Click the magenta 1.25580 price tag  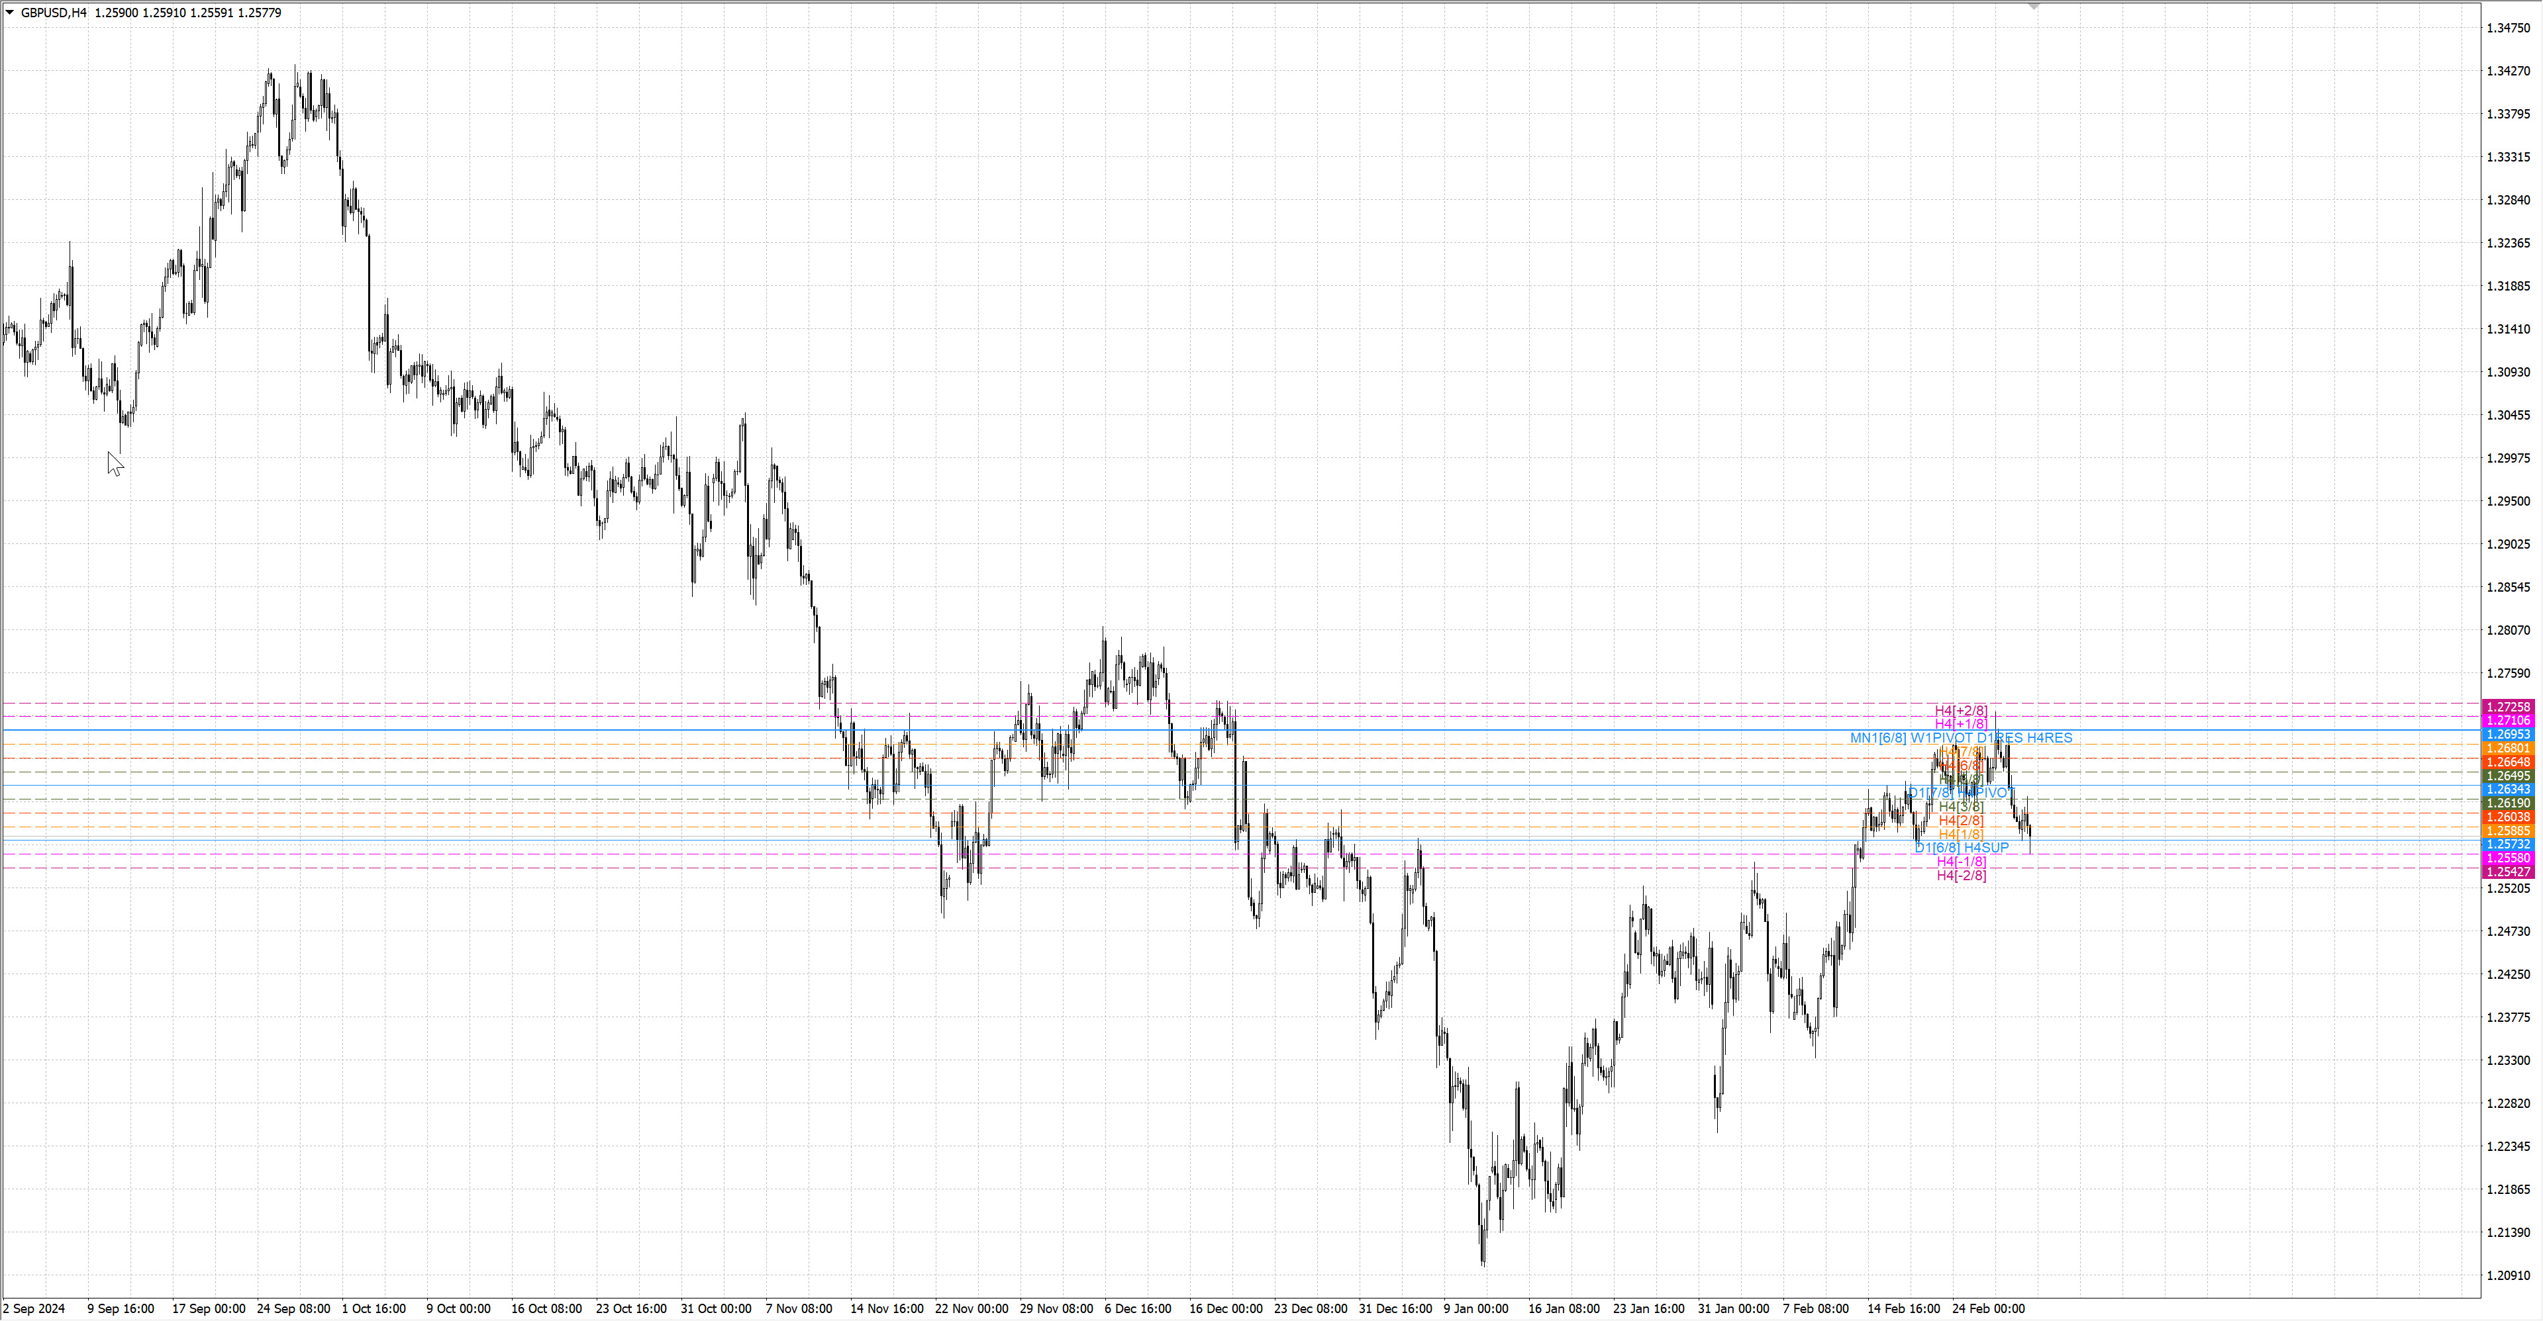[2507, 858]
